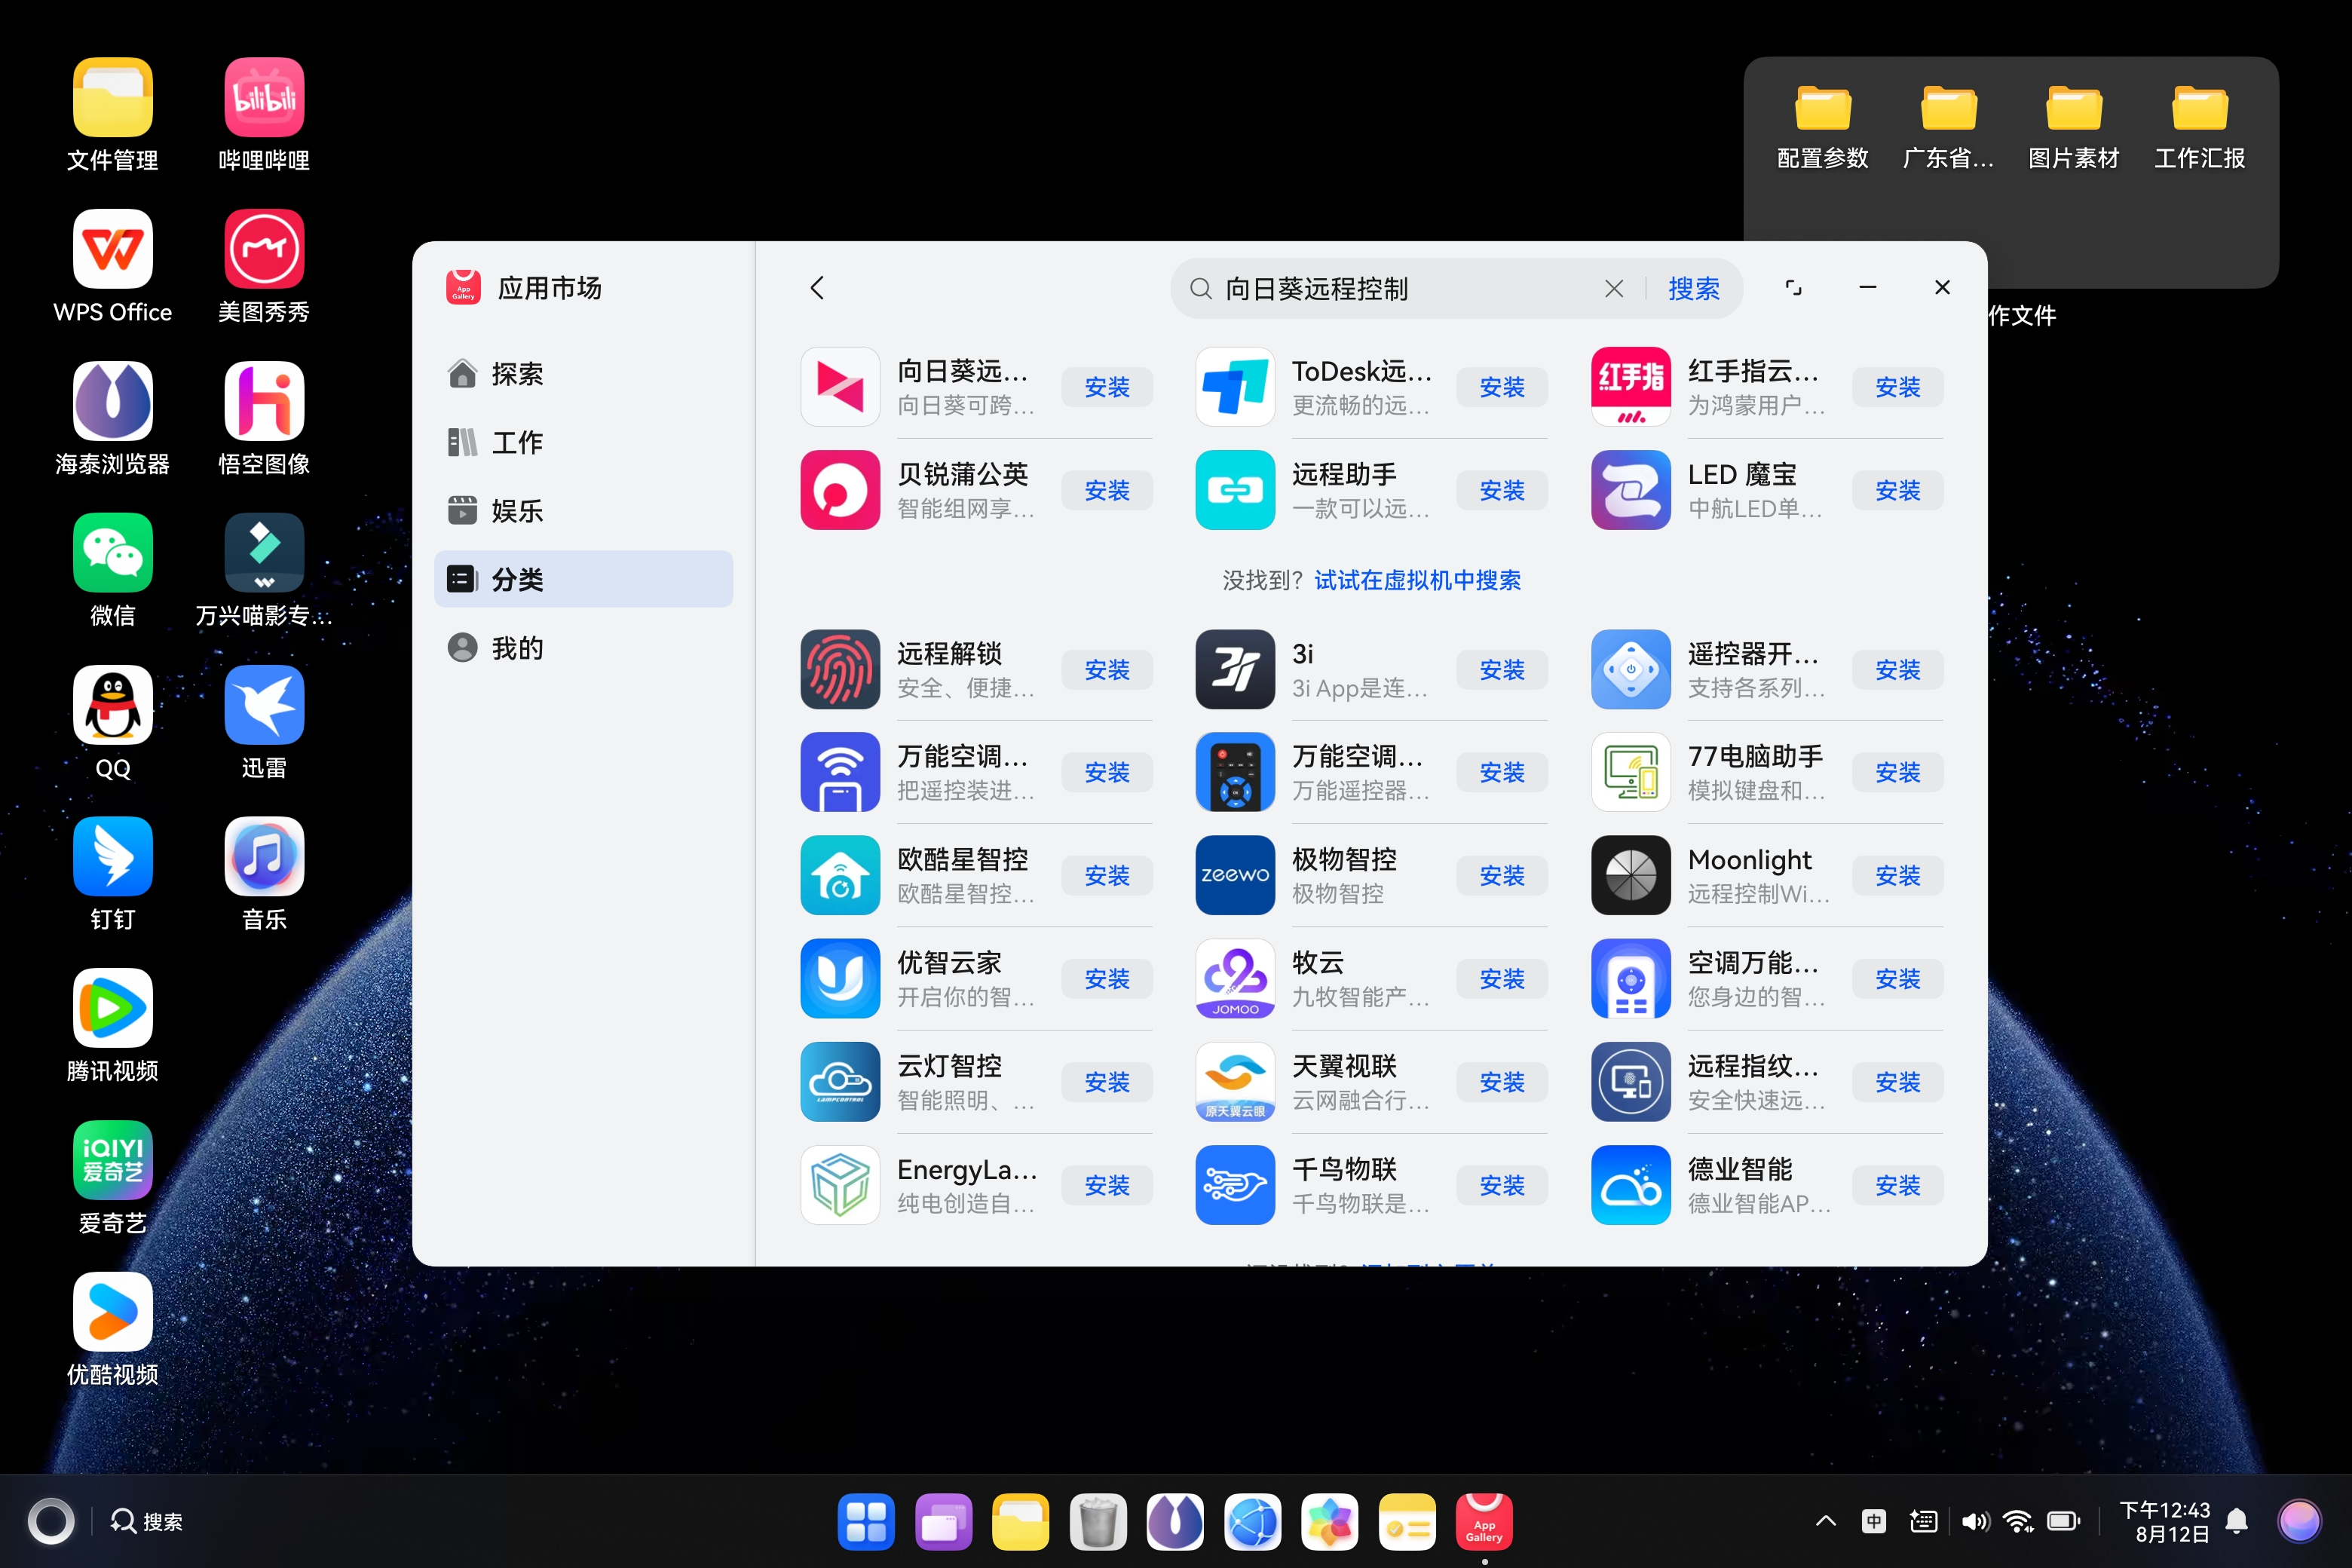Install Moonlight with its 安装 button

click(1897, 875)
